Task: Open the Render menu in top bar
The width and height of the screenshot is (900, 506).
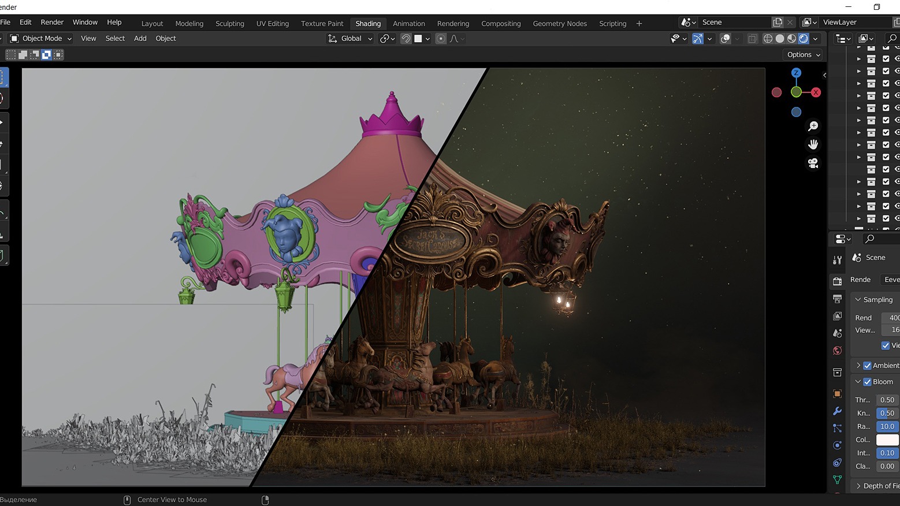Action: click(52, 22)
